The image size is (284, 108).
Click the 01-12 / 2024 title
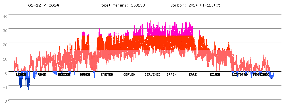44,5
